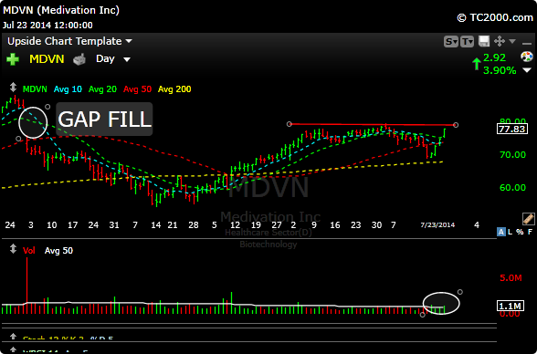The width and height of the screenshot is (537, 354).
Task: Click the green plus add indicator icon
Action: [13, 59]
